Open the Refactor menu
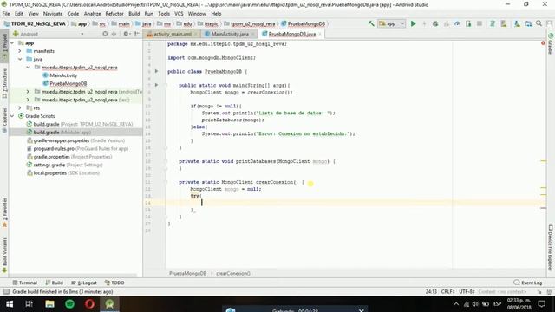 pos(114,14)
